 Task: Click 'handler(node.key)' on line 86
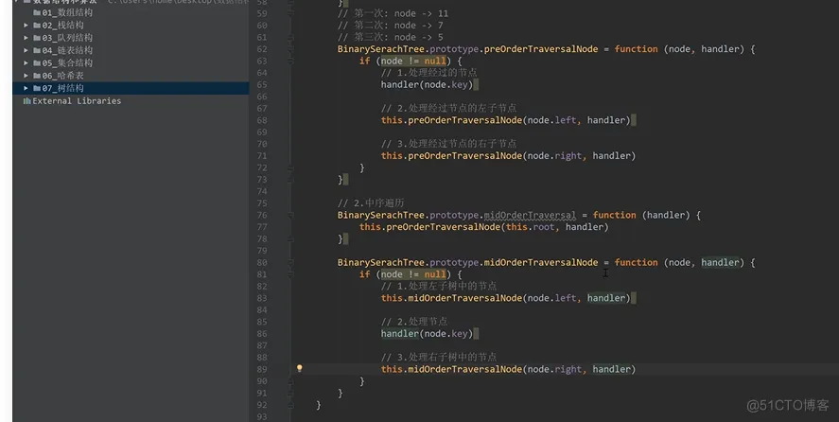[427, 334]
